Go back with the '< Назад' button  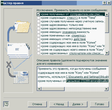coord(59,104)
